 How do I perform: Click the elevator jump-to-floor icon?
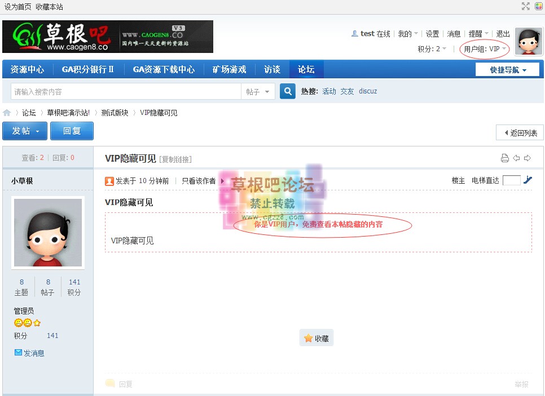(x=528, y=180)
